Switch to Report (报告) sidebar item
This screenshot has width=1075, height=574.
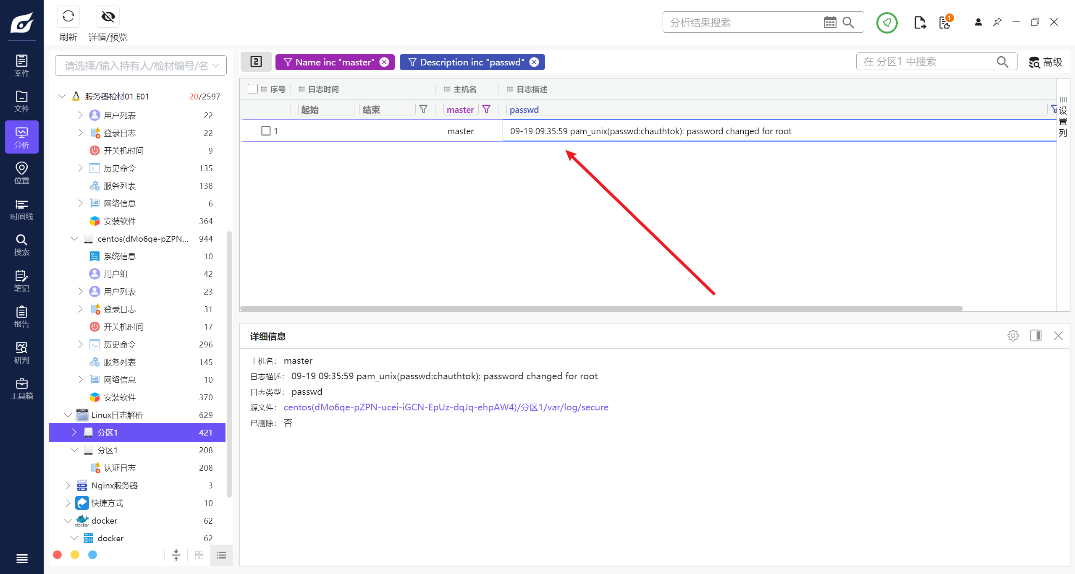tap(21, 317)
